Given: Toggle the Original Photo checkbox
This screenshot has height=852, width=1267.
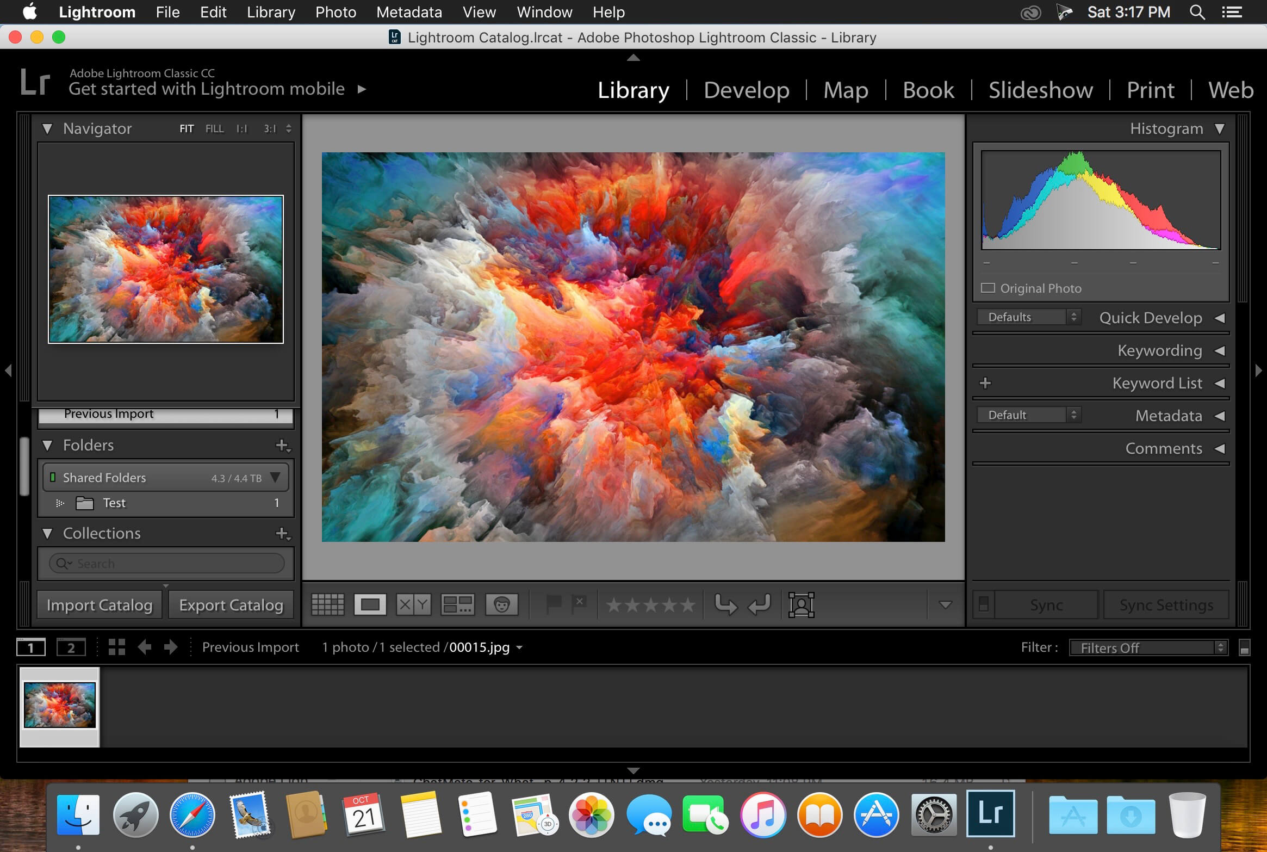Looking at the screenshot, I should pos(990,287).
